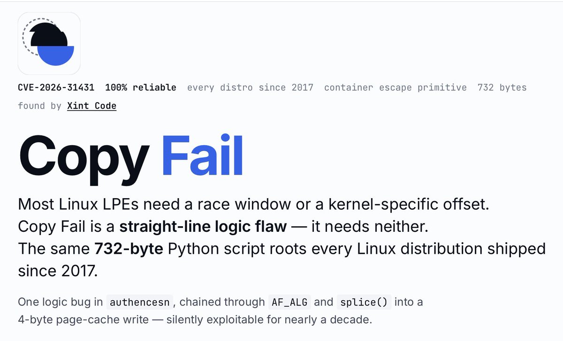The image size is (563, 341).
Task: Click the "since 2017." paragraph ending
Action: (x=58, y=271)
